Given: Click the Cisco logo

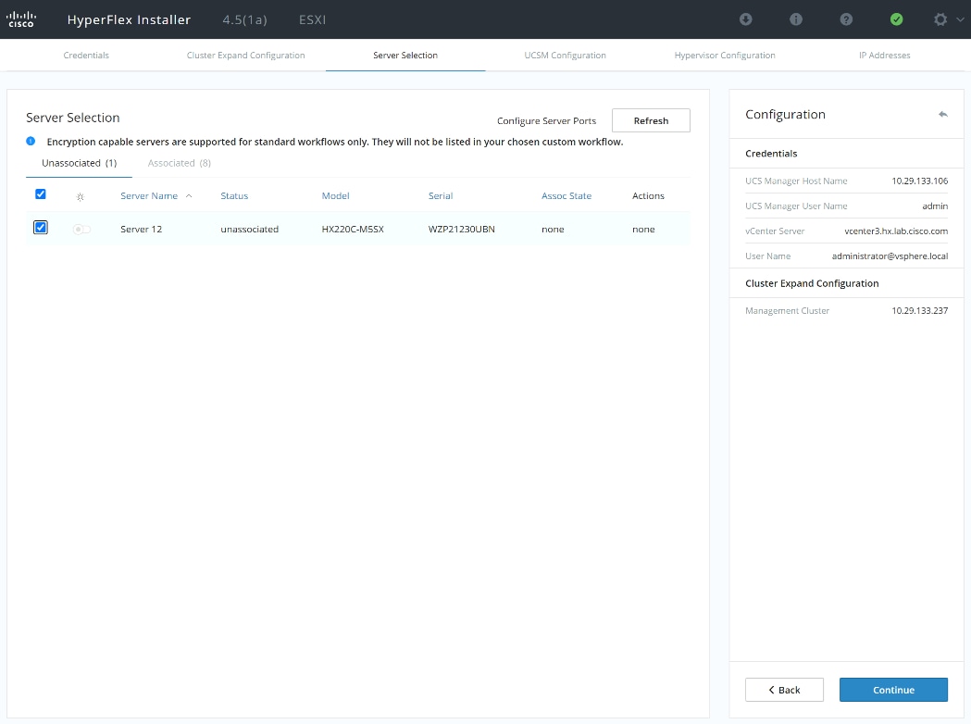Looking at the screenshot, I should click(x=21, y=19).
